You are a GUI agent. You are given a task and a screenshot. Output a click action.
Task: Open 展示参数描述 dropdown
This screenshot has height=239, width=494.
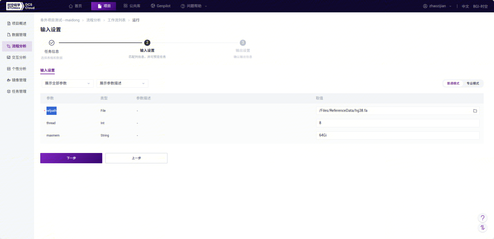122,83
